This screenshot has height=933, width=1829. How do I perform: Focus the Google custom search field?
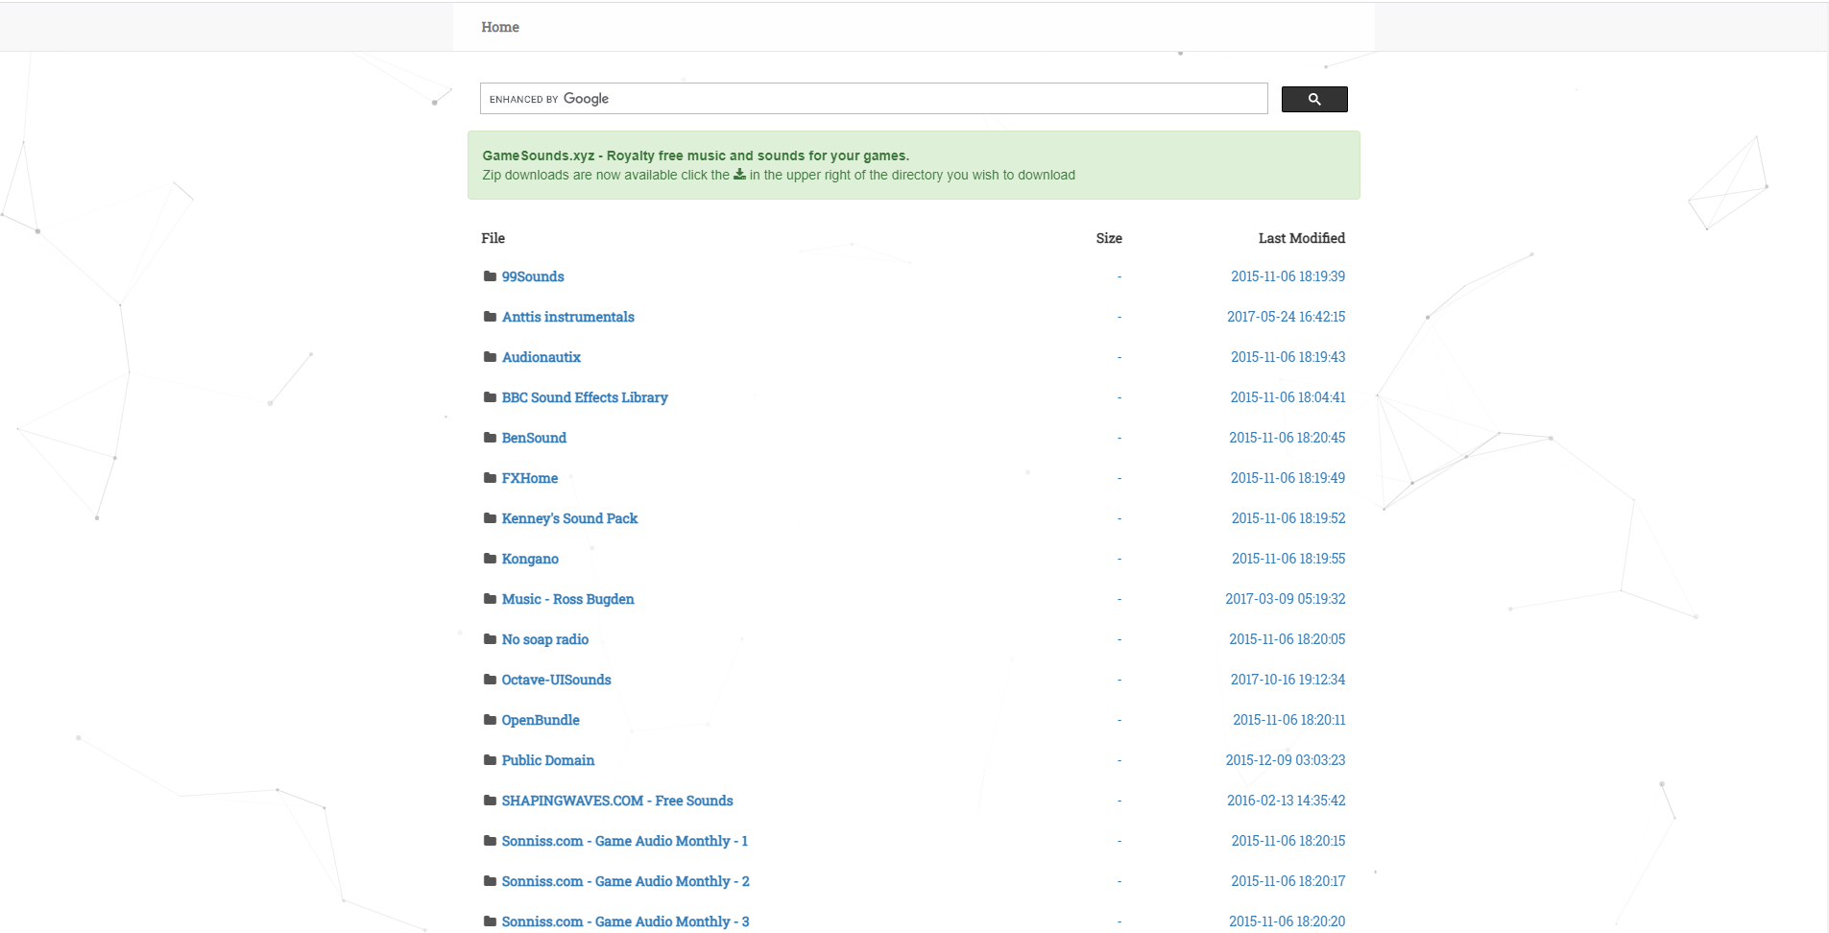[874, 99]
